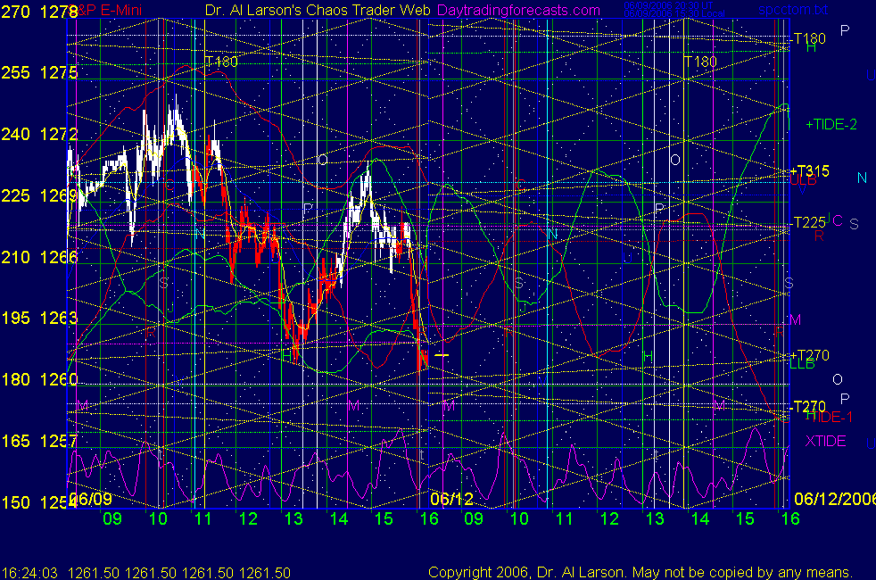Viewport: 876px width, 580px height.
Task: Select the 225 1269 price axis label
Action: (39, 195)
